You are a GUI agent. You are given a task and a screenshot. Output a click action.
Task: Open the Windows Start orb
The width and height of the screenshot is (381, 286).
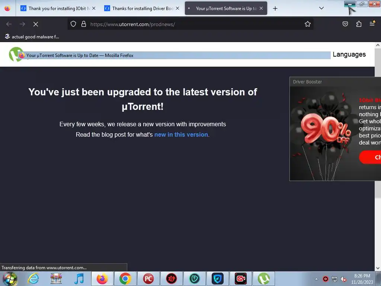point(10,279)
